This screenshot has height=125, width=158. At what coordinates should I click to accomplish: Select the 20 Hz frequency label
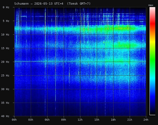[x=5, y=62]
